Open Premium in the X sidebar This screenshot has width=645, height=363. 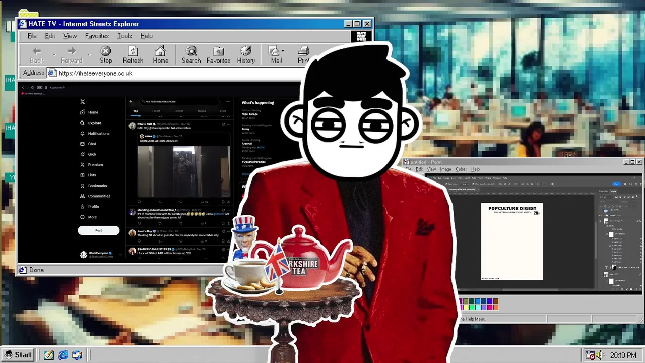(x=92, y=164)
